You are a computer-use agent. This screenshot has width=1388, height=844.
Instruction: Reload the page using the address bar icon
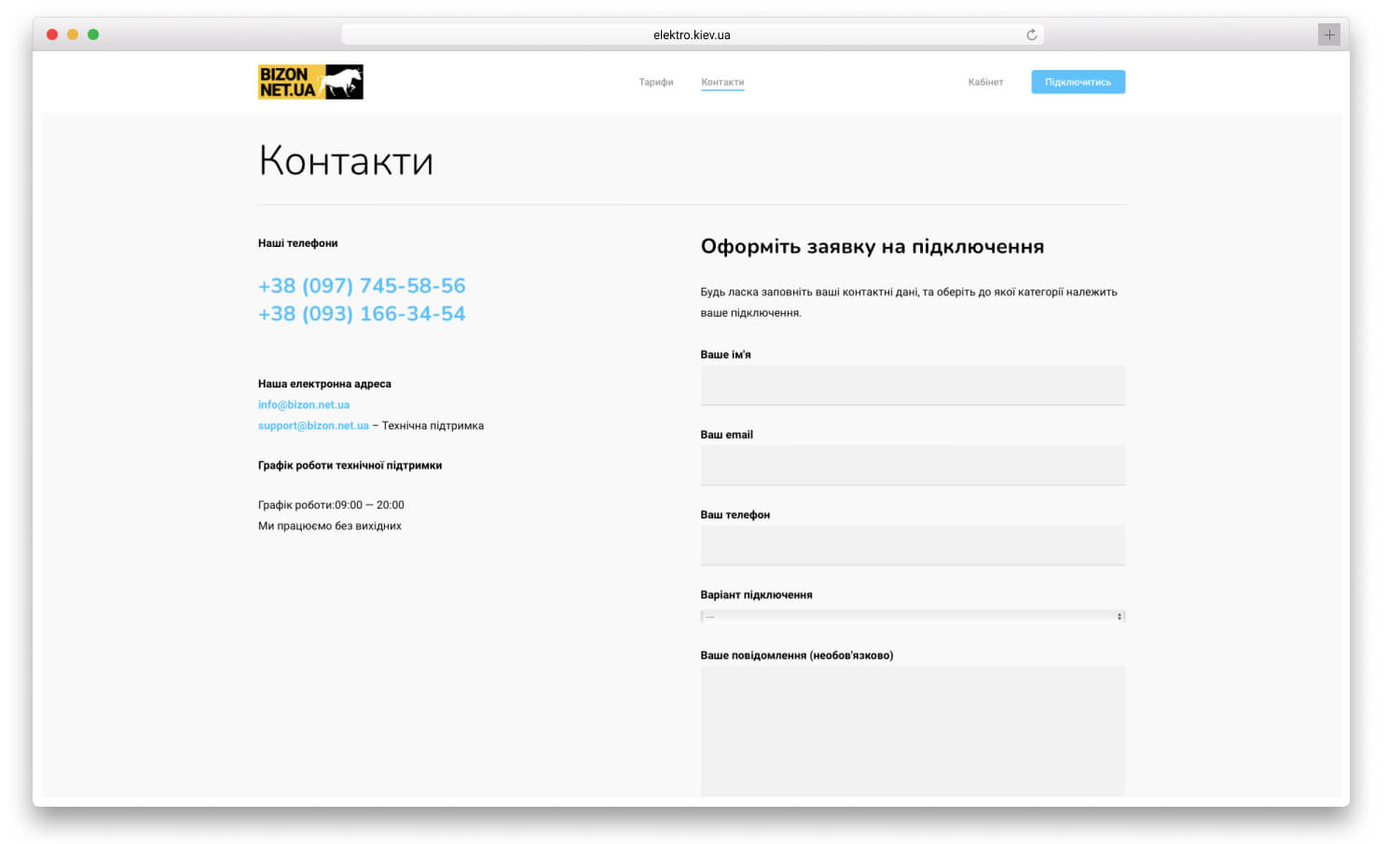pos(1031,35)
